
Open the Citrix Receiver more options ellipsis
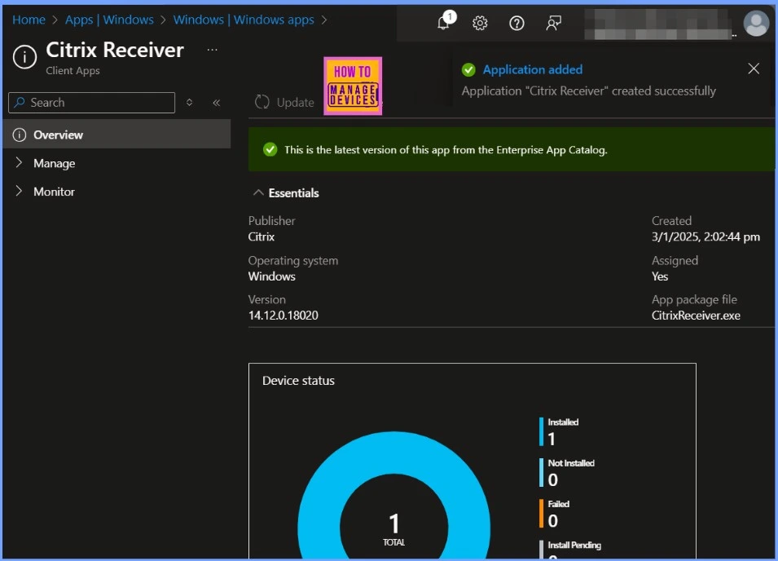[x=213, y=50]
